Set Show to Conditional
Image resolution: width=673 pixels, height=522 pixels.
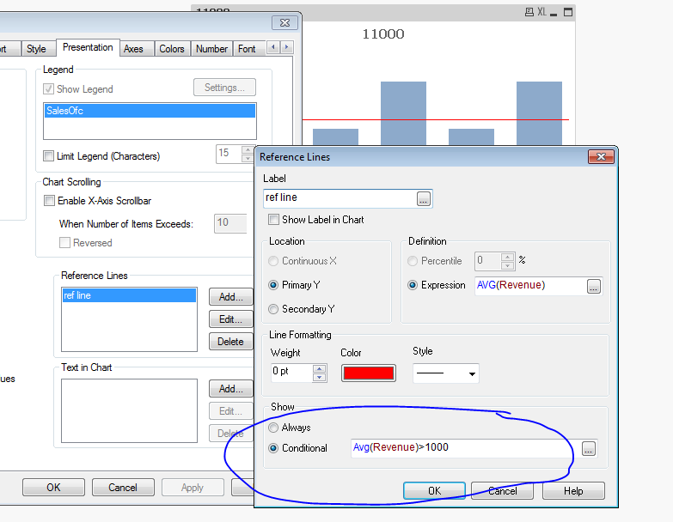pyautogui.click(x=273, y=448)
